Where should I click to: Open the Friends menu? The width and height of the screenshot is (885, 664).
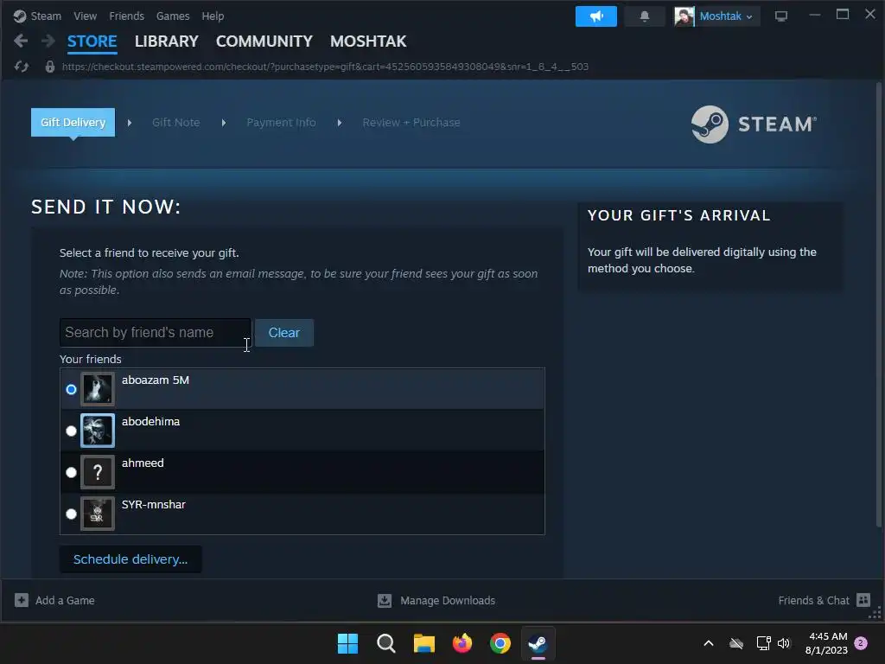pos(126,16)
